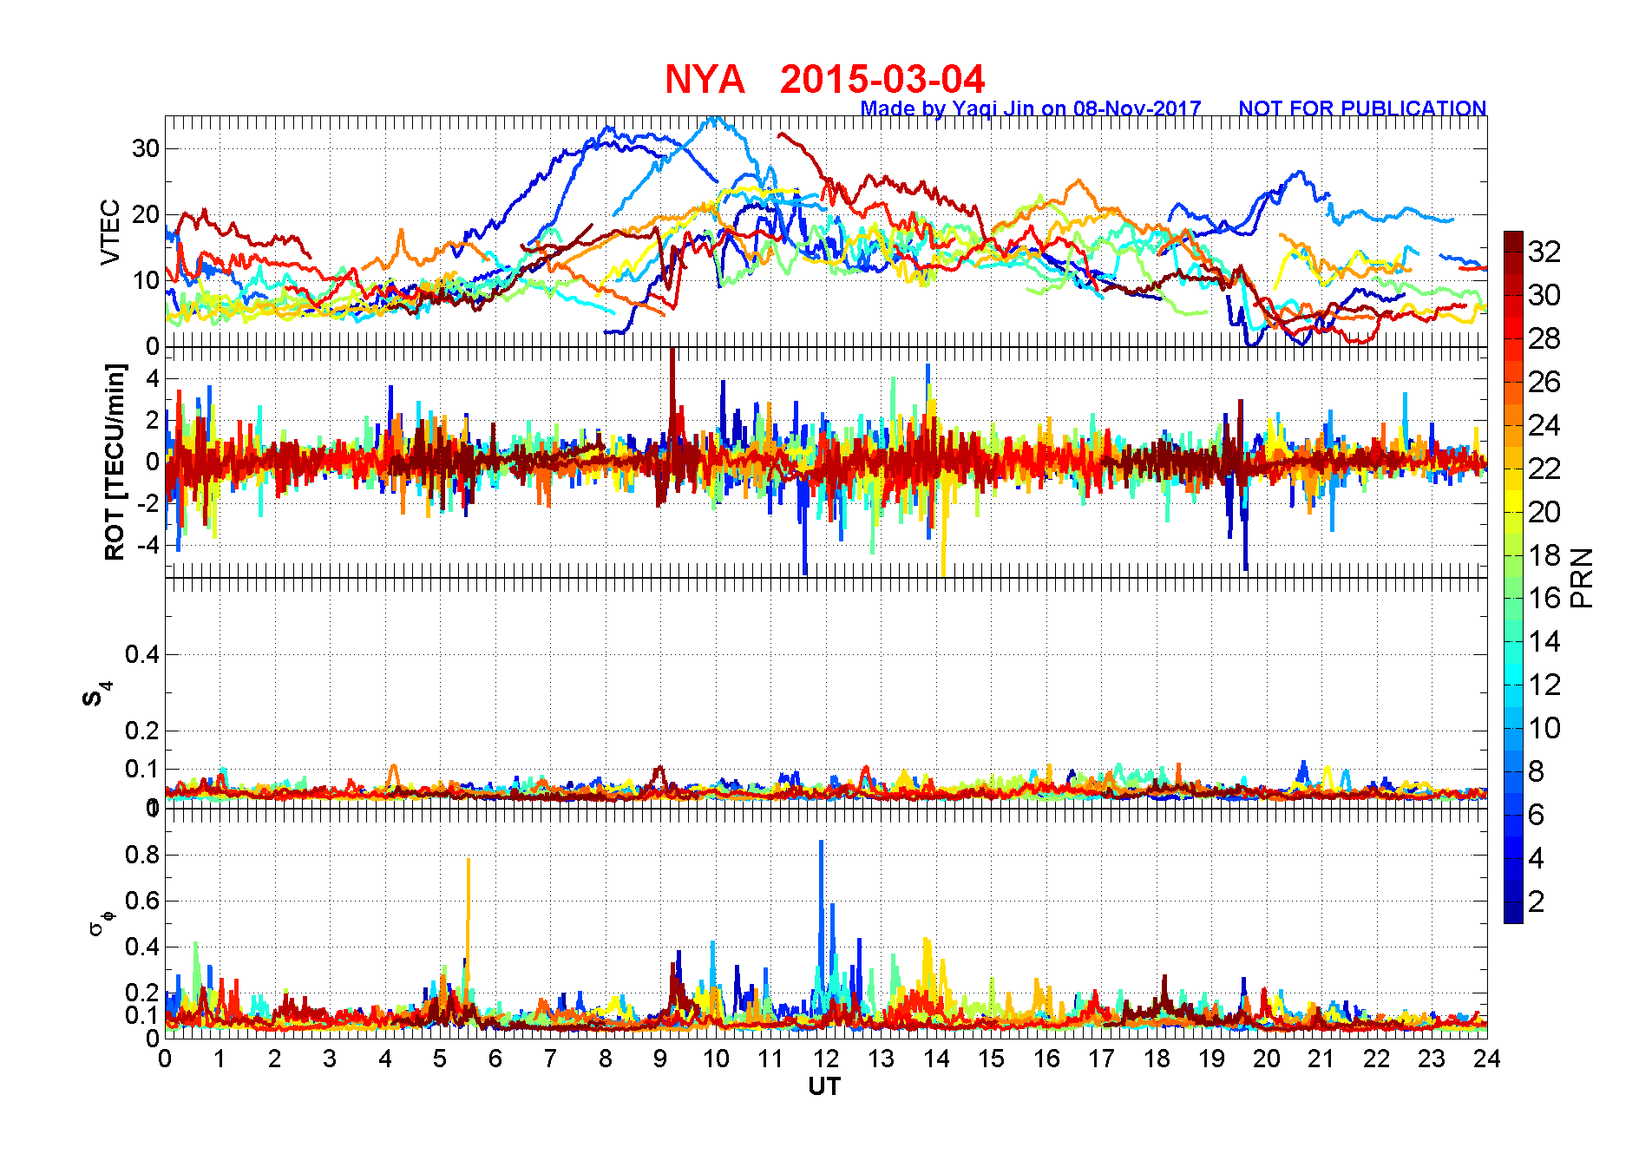Click the x-axis tick label 21

click(x=1321, y=1059)
